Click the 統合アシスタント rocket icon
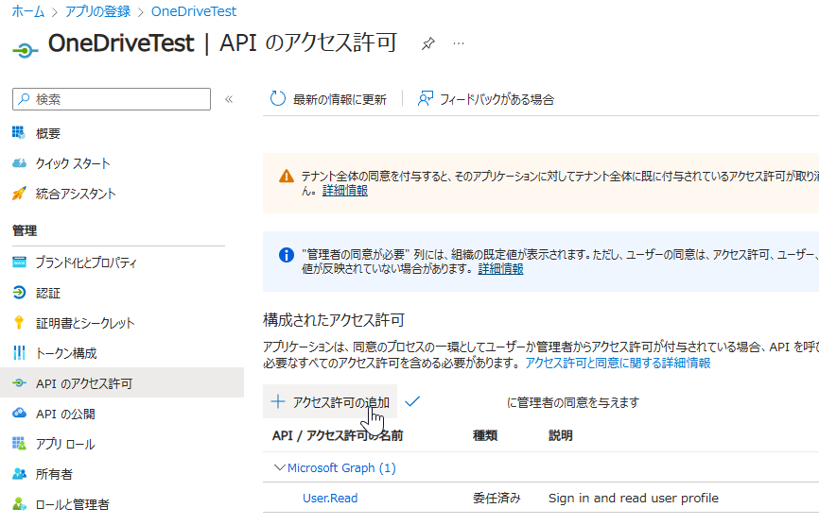 (19, 194)
